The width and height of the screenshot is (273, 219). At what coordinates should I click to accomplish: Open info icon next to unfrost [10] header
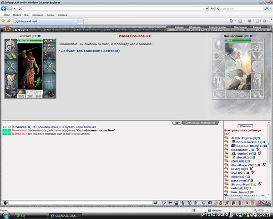[x=39, y=36]
